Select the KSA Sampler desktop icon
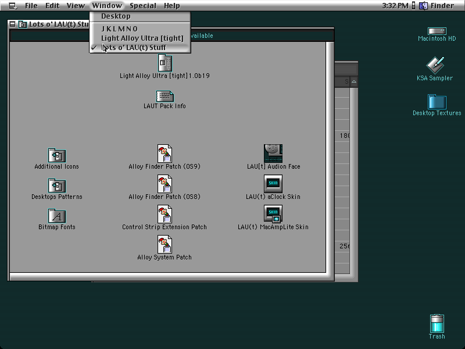Screen dimensions: 465x349 (x=435, y=65)
